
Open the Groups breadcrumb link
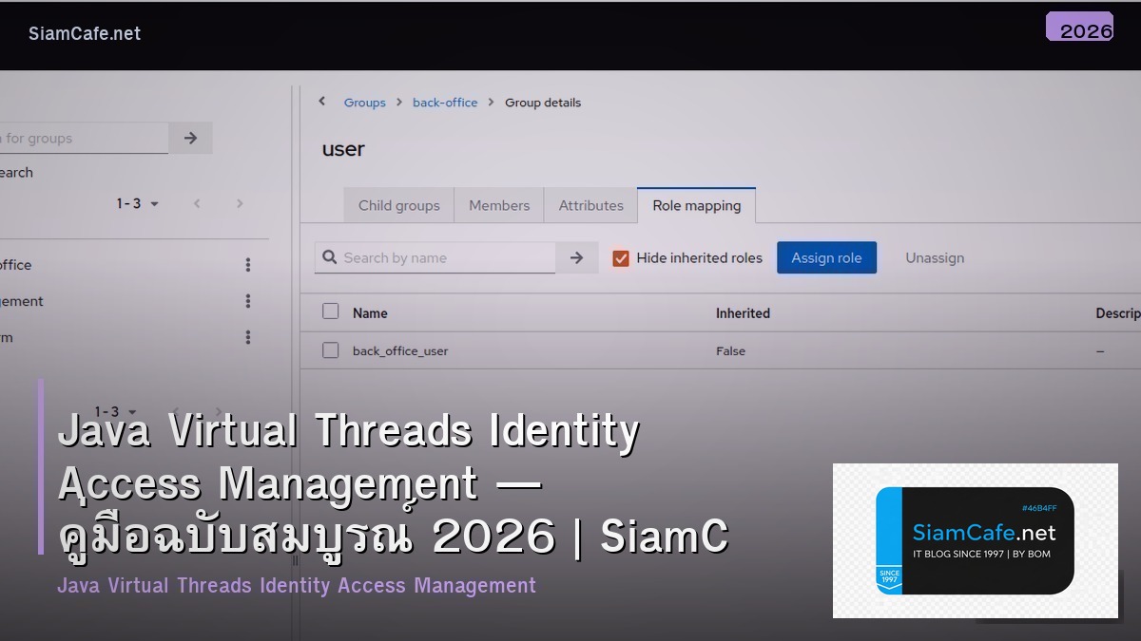tap(364, 102)
